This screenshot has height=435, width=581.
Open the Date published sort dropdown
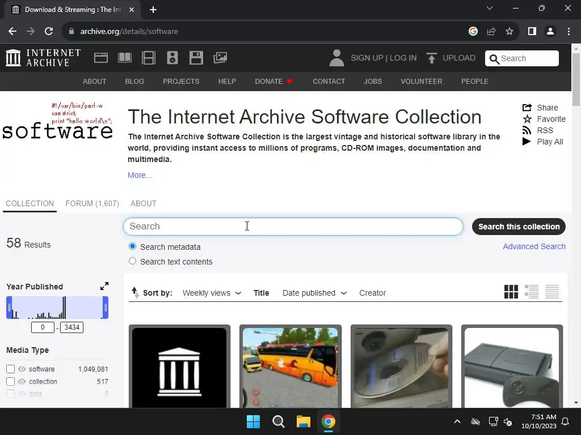314,293
